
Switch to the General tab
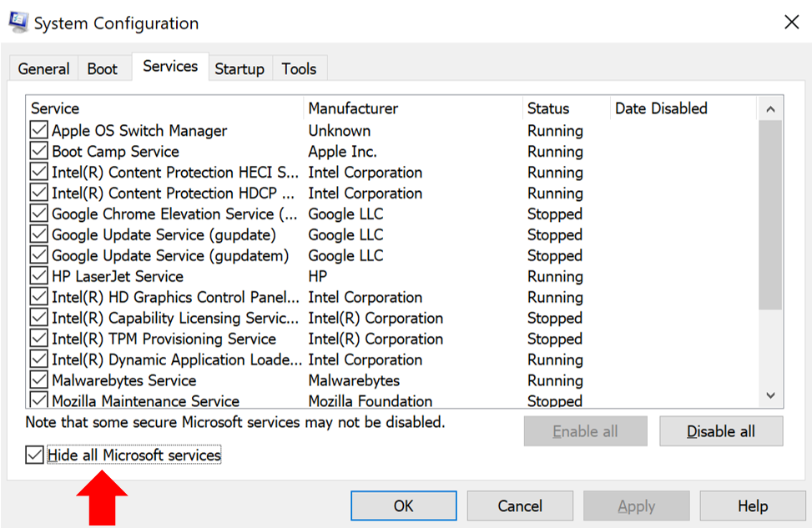point(43,69)
